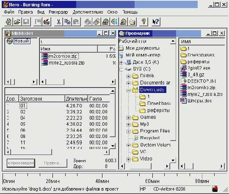Open Файл menu

point(9,12)
